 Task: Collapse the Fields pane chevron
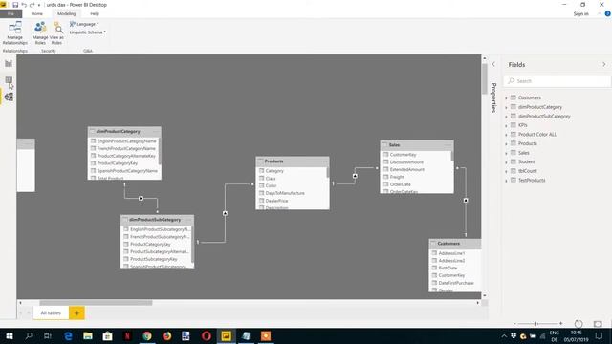point(603,64)
